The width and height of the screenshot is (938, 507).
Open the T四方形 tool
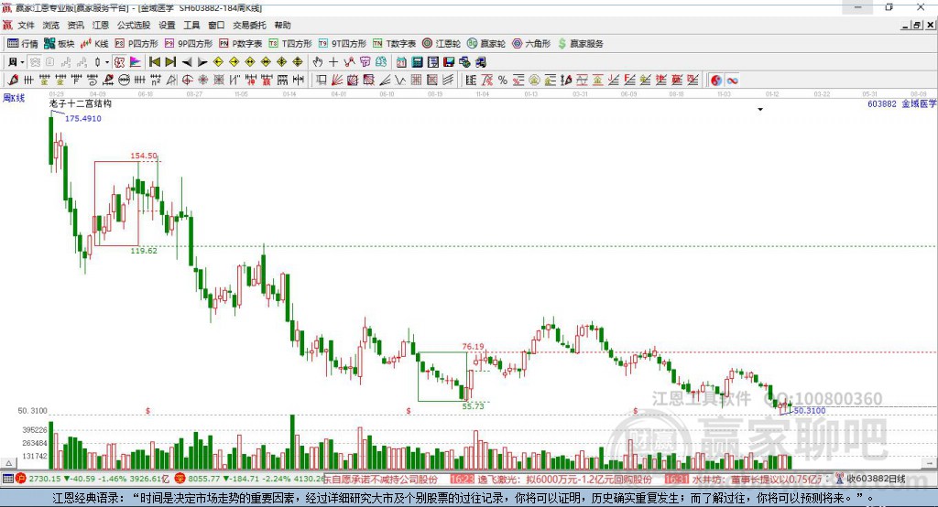[x=290, y=44]
